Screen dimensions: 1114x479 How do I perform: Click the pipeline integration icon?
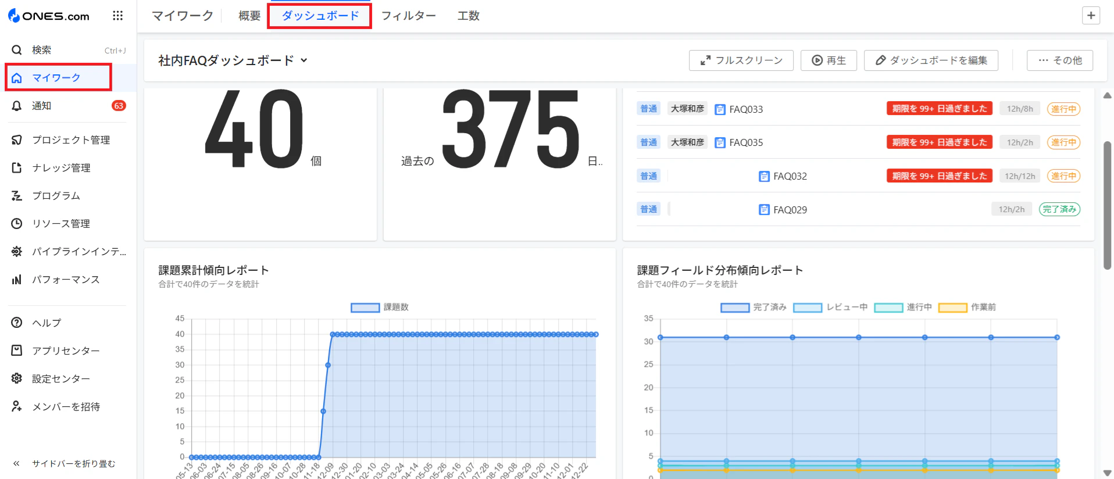click(17, 251)
